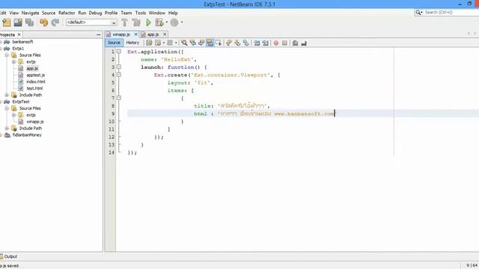
Task: Select apptest.js in project tree
Action: pos(35,75)
